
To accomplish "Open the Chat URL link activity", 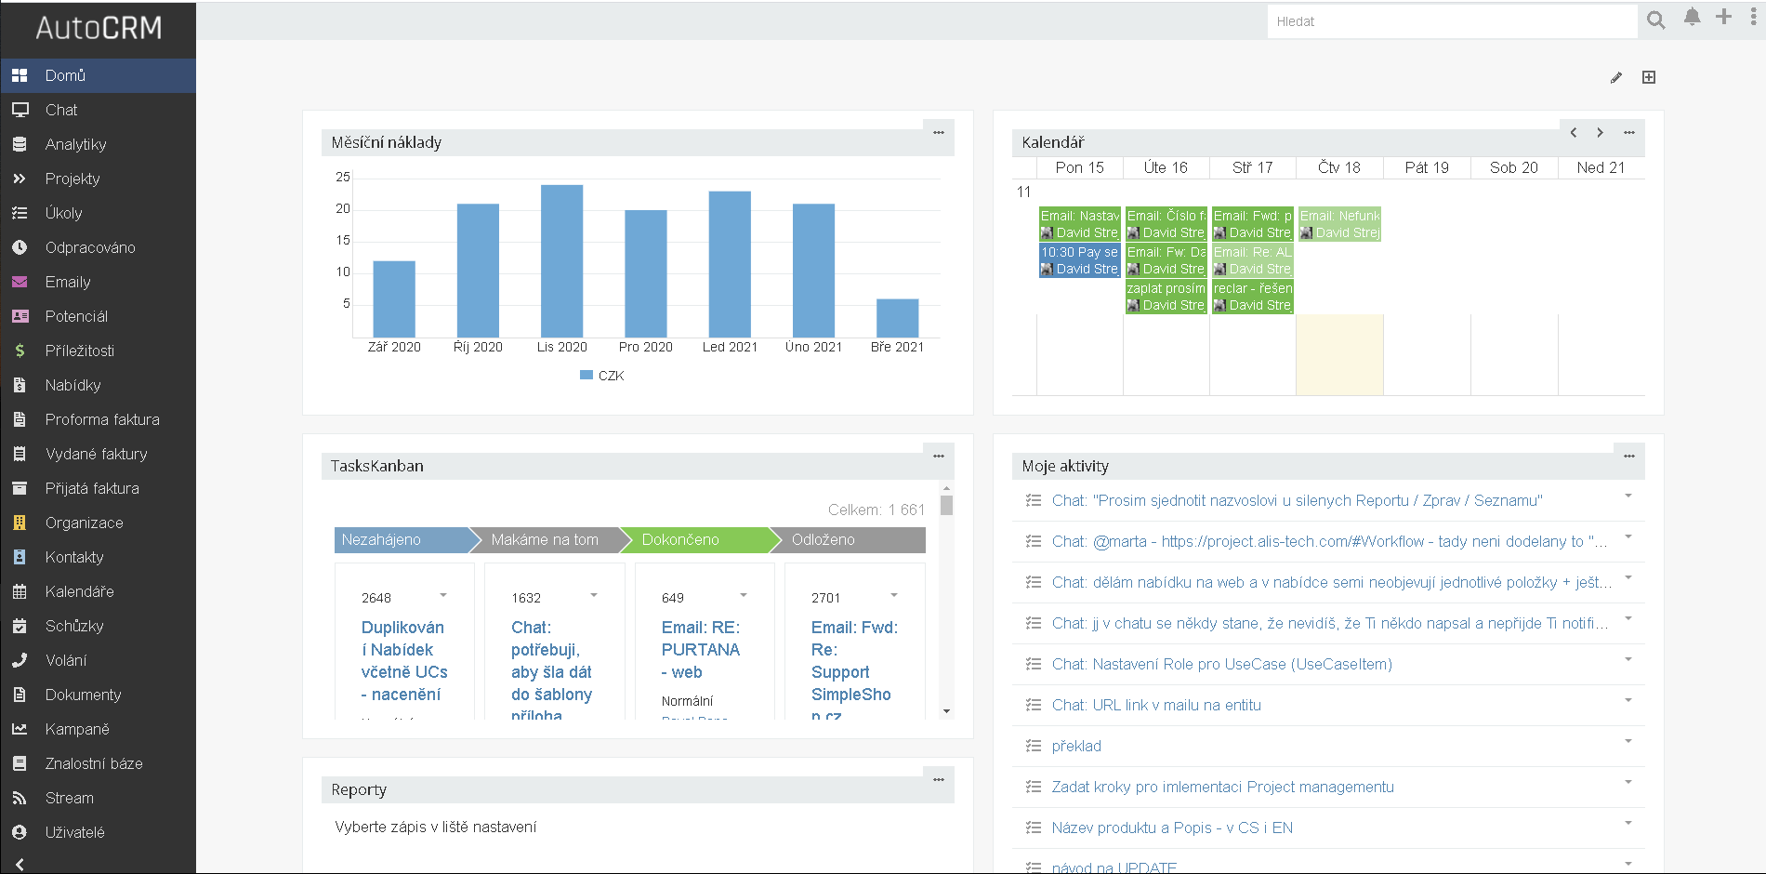I will 1156,705.
